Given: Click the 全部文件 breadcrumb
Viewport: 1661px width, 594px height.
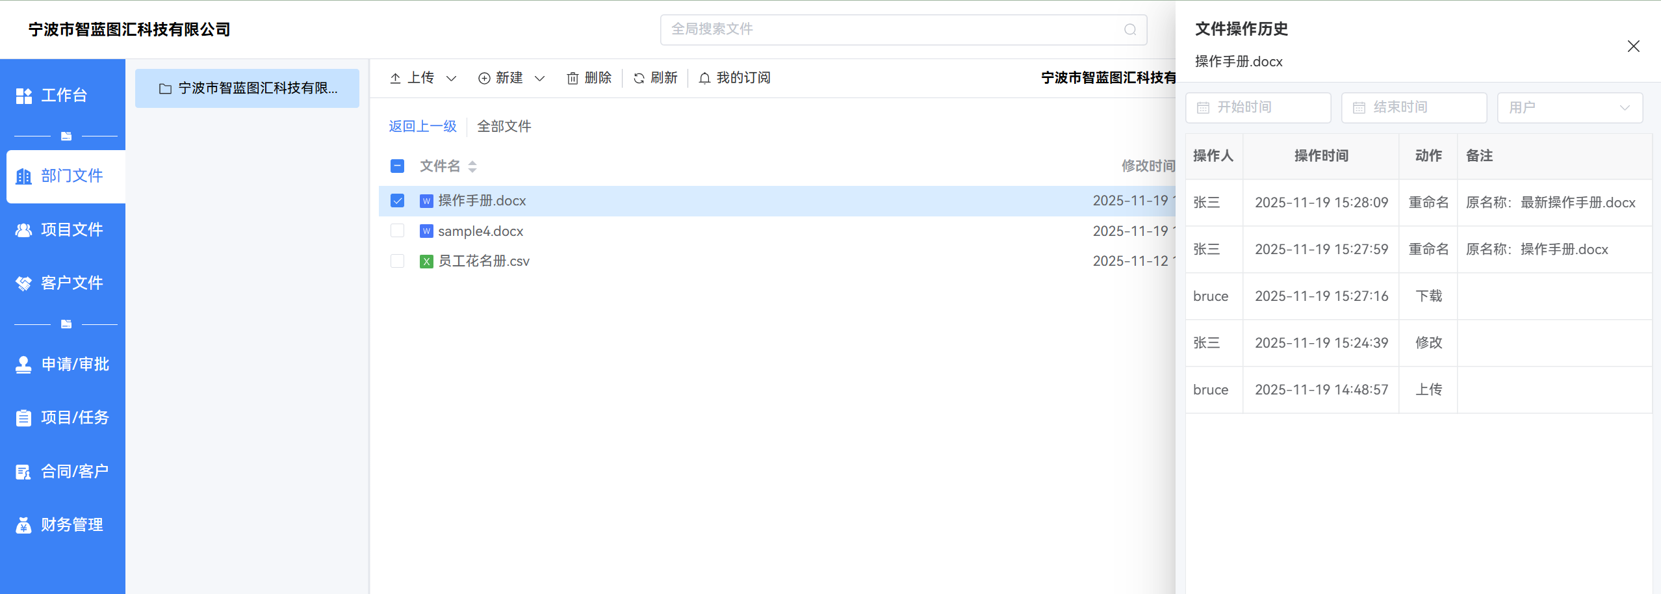Looking at the screenshot, I should tap(504, 127).
